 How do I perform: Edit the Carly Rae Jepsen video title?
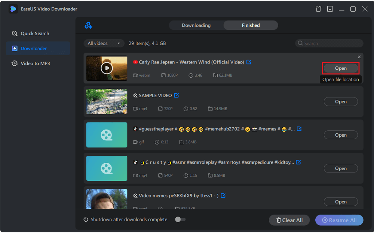[x=249, y=62]
